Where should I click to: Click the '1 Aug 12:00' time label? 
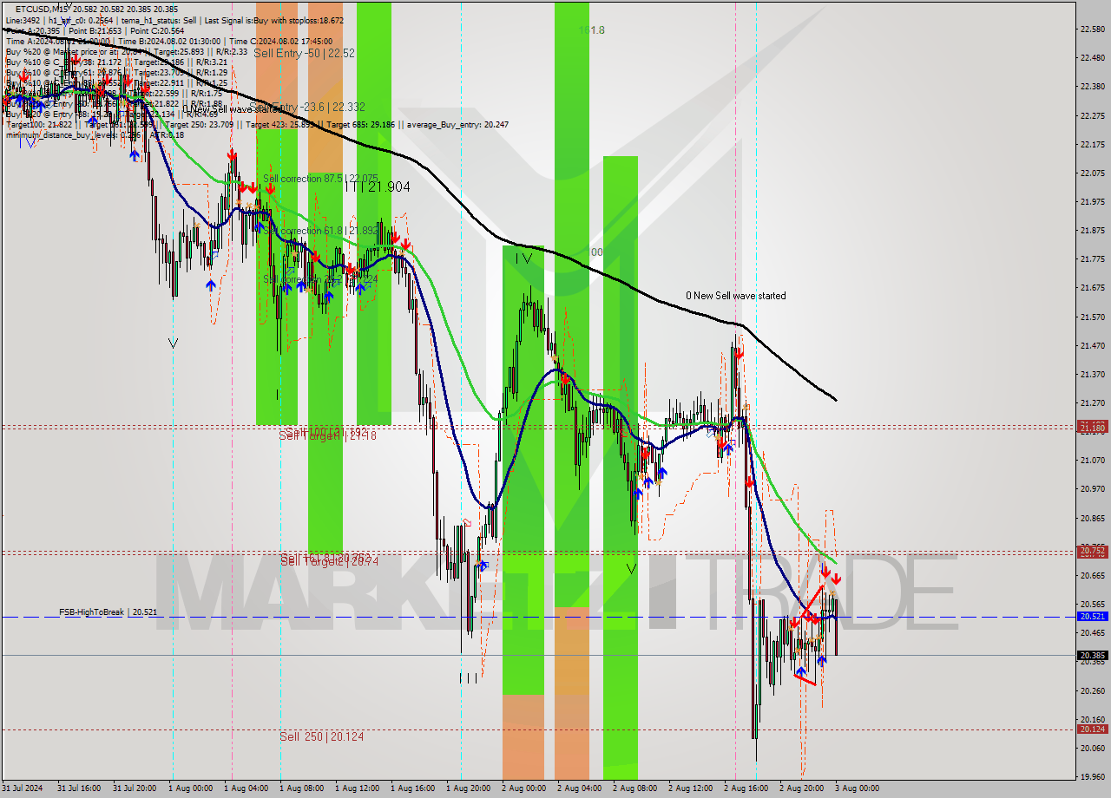[x=358, y=788]
